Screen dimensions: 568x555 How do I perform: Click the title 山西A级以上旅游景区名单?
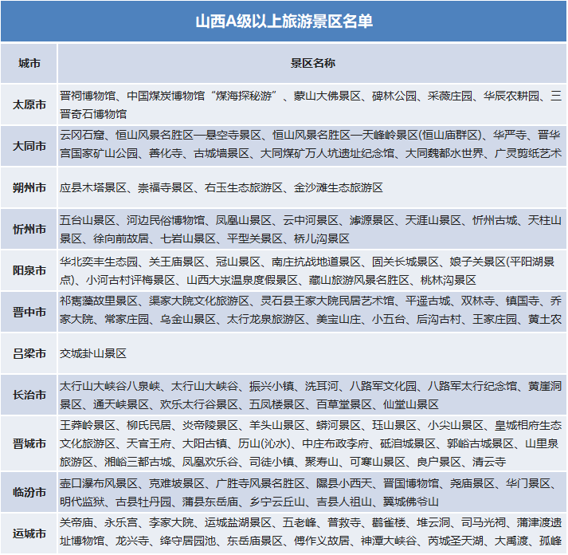[x=284, y=20]
